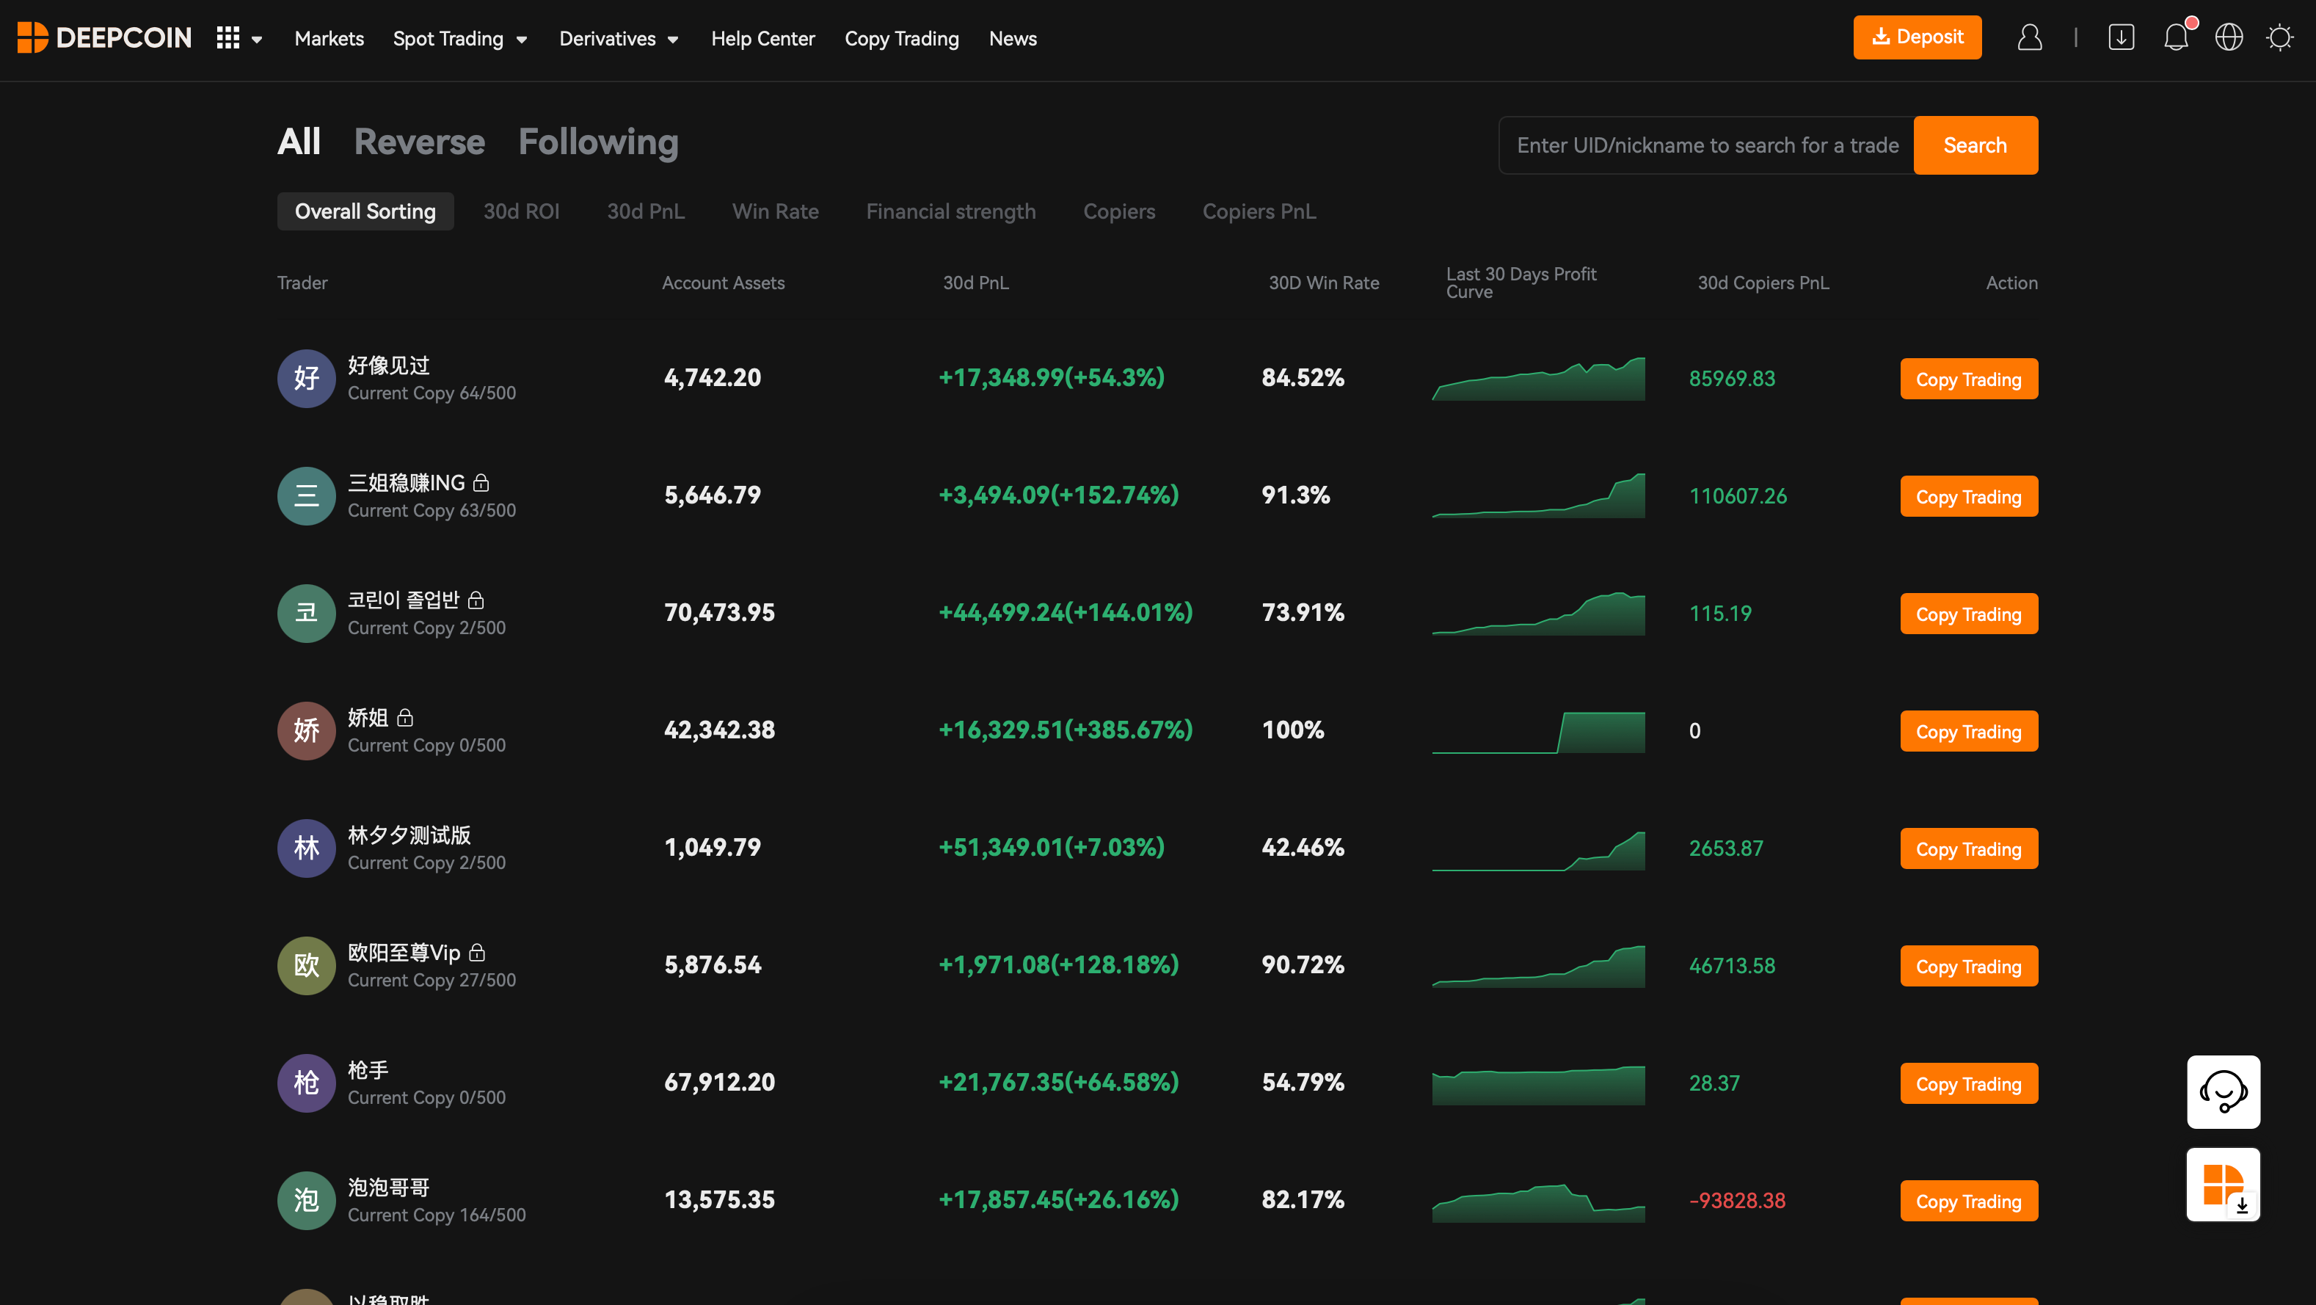2316x1305 pixels.
Task: Copy trade 娇姐 via Copy Trading button
Action: click(x=1969, y=731)
